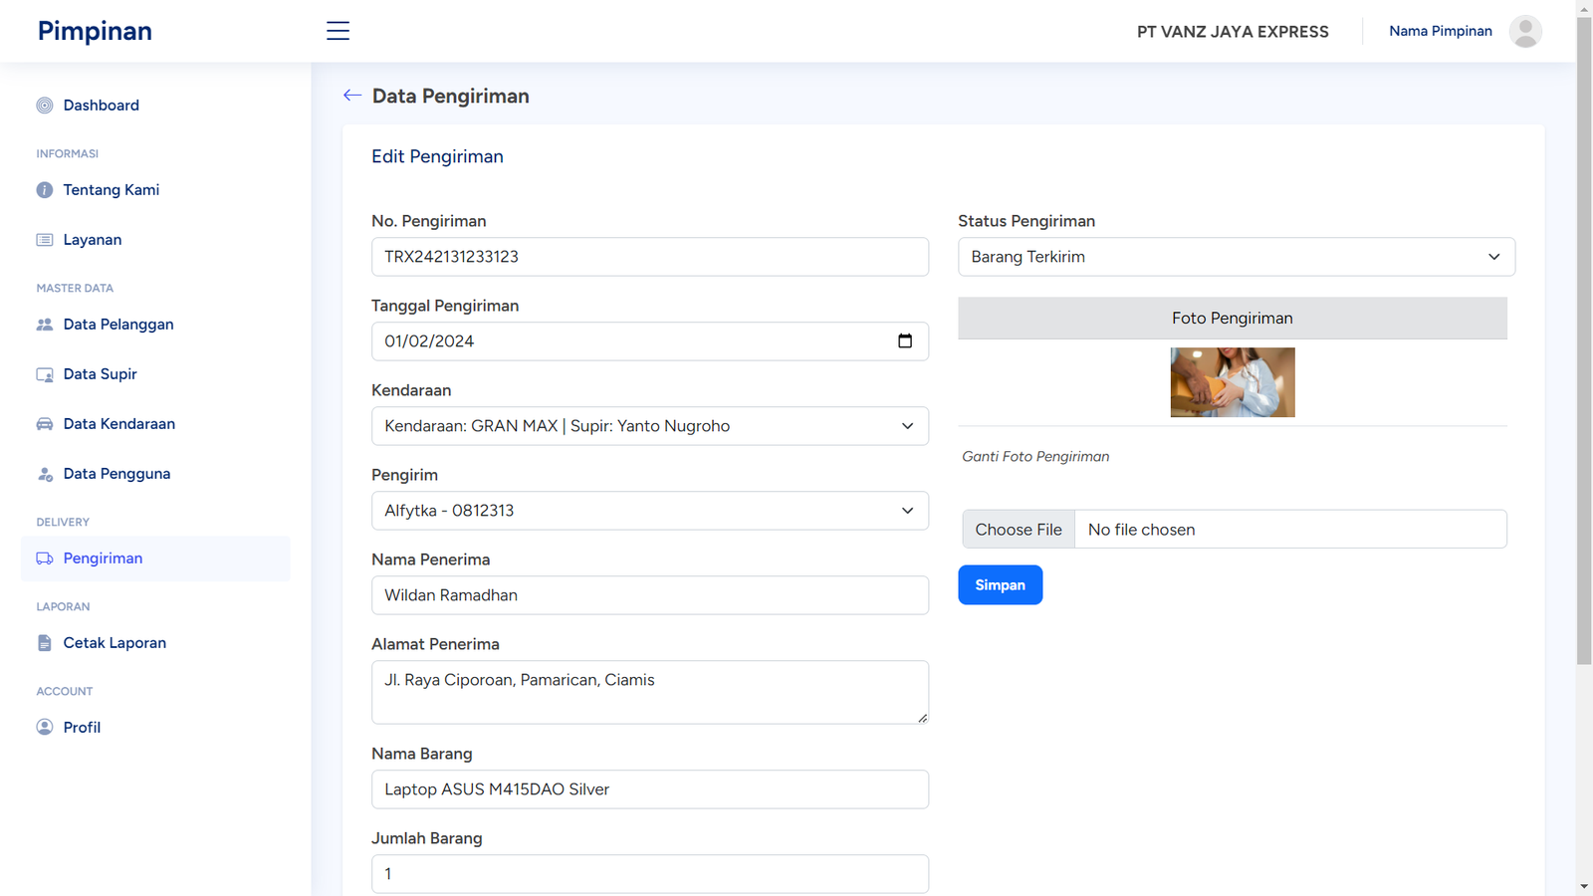Click the Choose File button
Viewport: 1593px width, 896px height.
click(x=1019, y=530)
